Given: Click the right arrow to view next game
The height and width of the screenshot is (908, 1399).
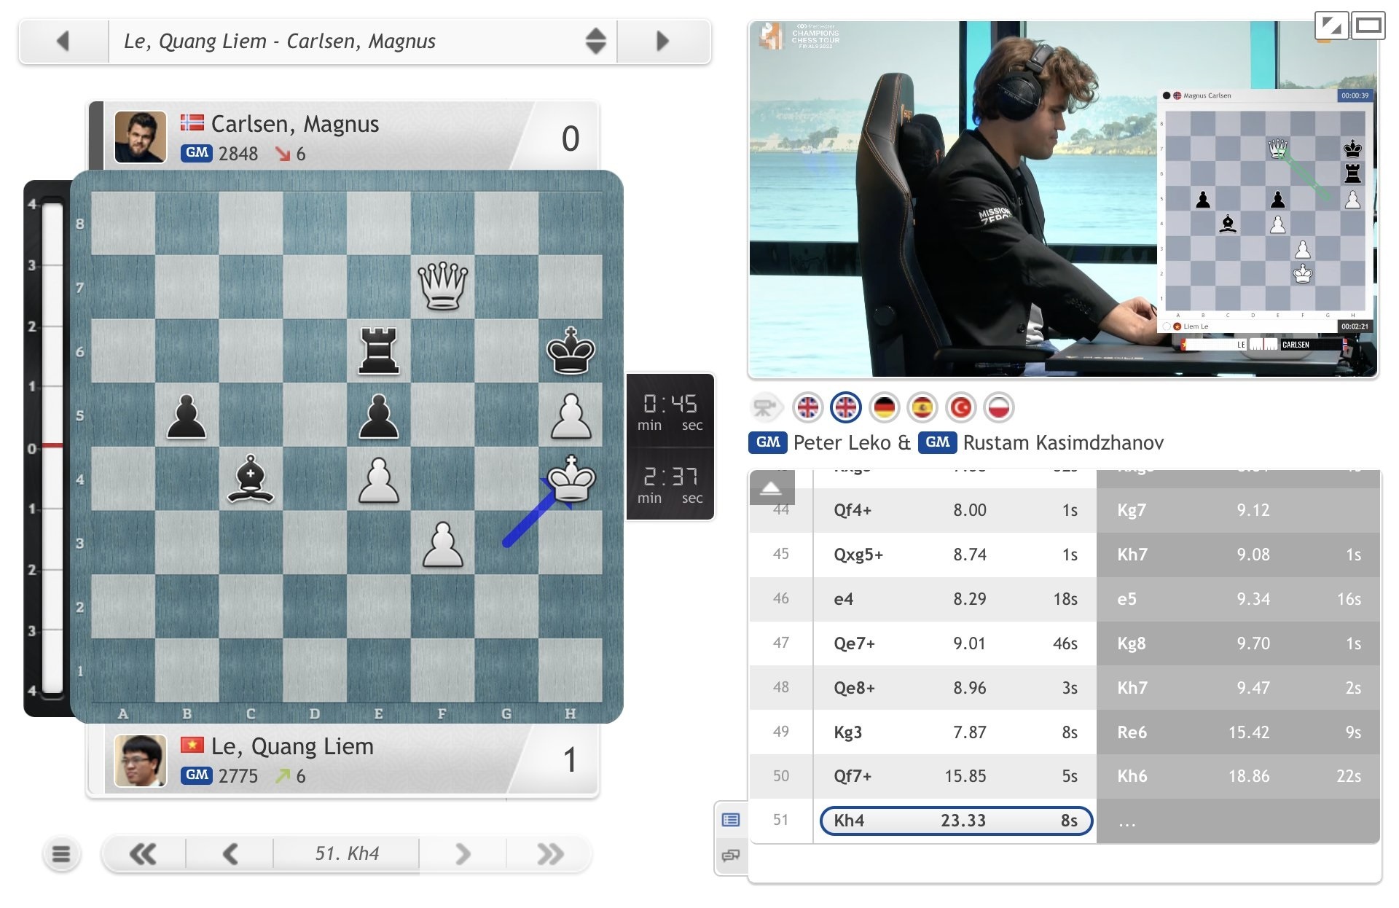Looking at the screenshot, I should click(662, 42).
